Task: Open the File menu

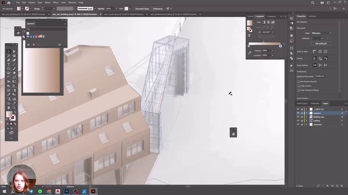Action: (17, 3)
